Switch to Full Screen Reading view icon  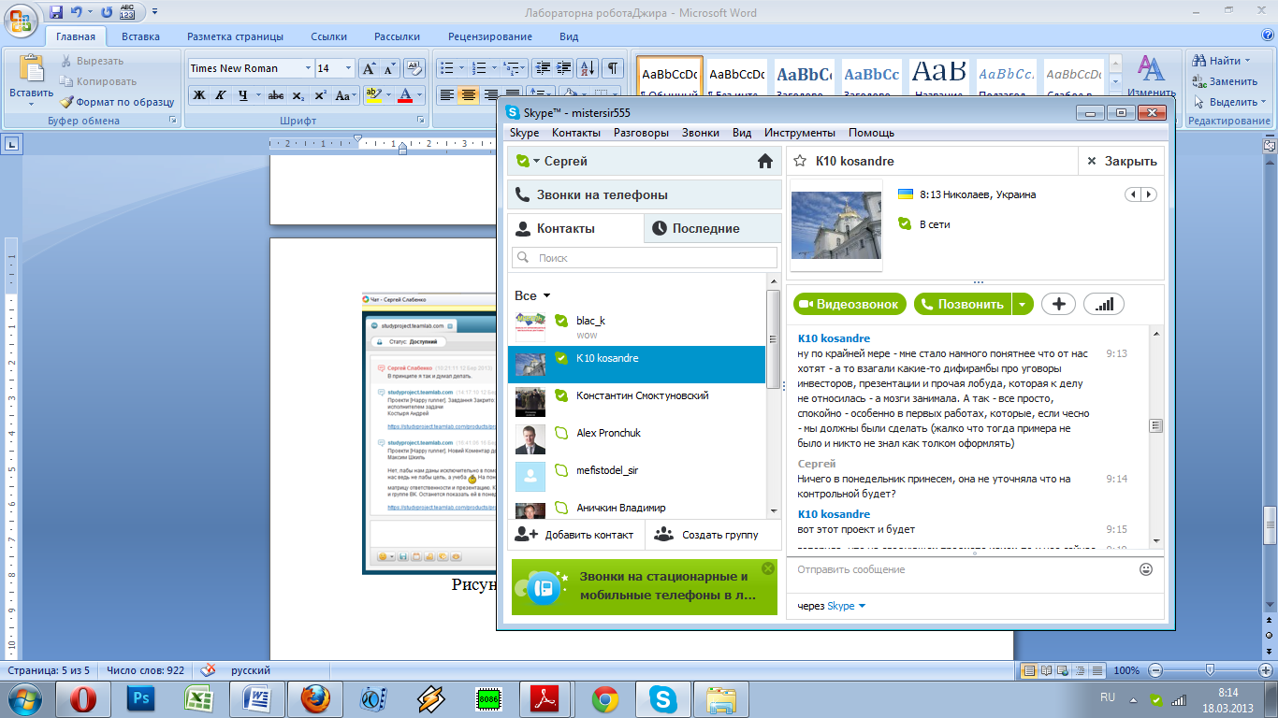[x=1046, y=670]
